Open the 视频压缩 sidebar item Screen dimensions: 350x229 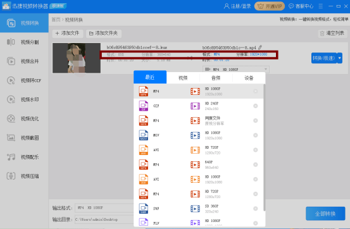[x=24, y=176]
